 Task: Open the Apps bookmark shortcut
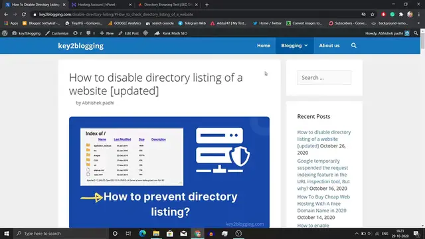(11, 23)
